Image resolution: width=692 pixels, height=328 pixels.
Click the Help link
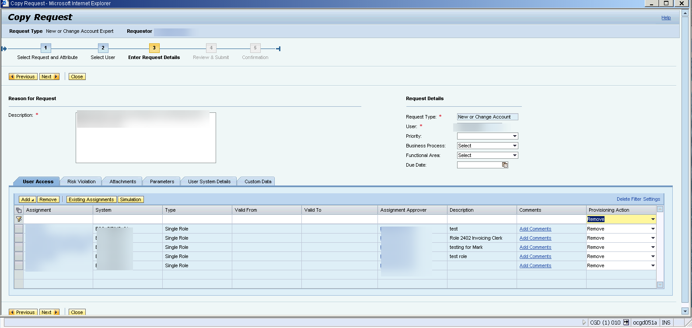pos(666,17)
